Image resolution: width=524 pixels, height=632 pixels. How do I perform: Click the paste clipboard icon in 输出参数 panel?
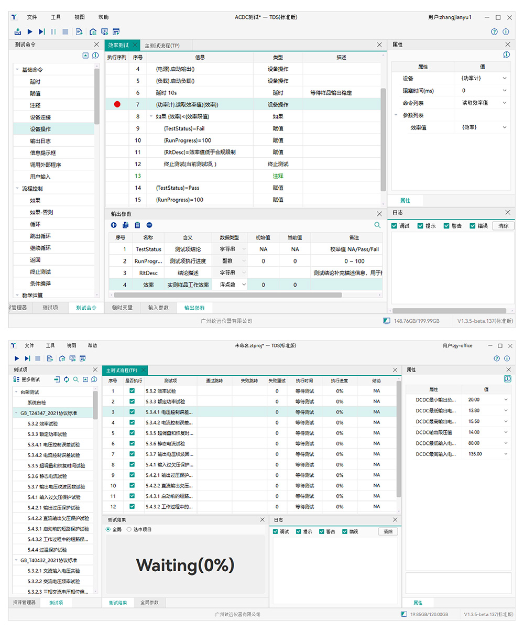coord(137,225)
